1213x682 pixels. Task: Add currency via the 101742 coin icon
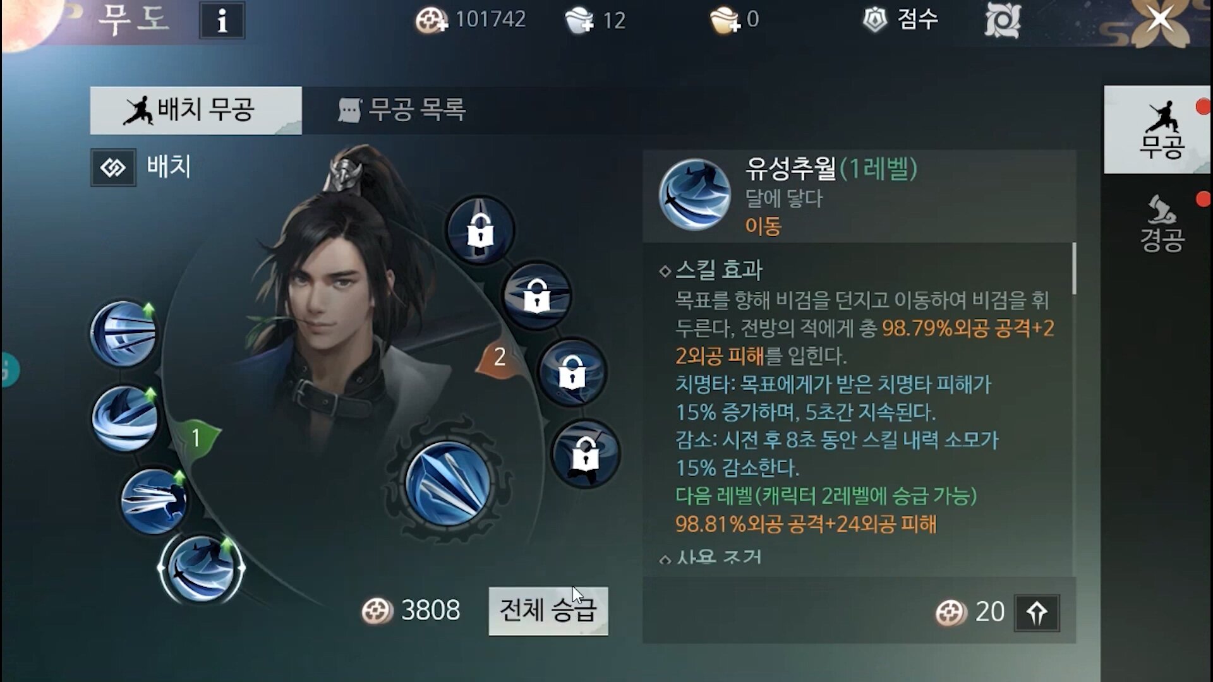click(431, 20)
